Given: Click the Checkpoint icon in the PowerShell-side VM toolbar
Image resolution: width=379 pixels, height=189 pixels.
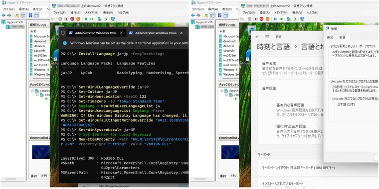Looking at the screenshot, I should click(99, 19).
